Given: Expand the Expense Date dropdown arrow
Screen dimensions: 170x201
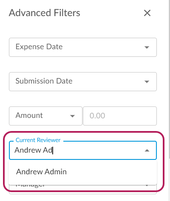Looking at the screenshot, I should (x=147, y=47).
